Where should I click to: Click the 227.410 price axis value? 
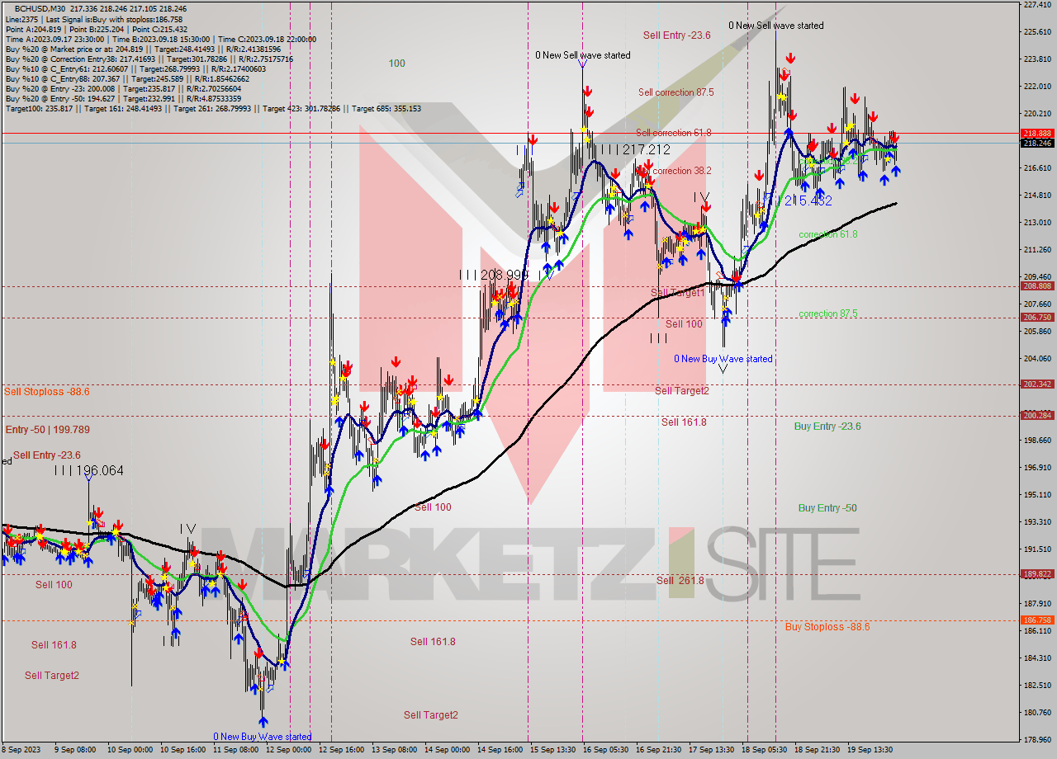tap(1037, 5)
